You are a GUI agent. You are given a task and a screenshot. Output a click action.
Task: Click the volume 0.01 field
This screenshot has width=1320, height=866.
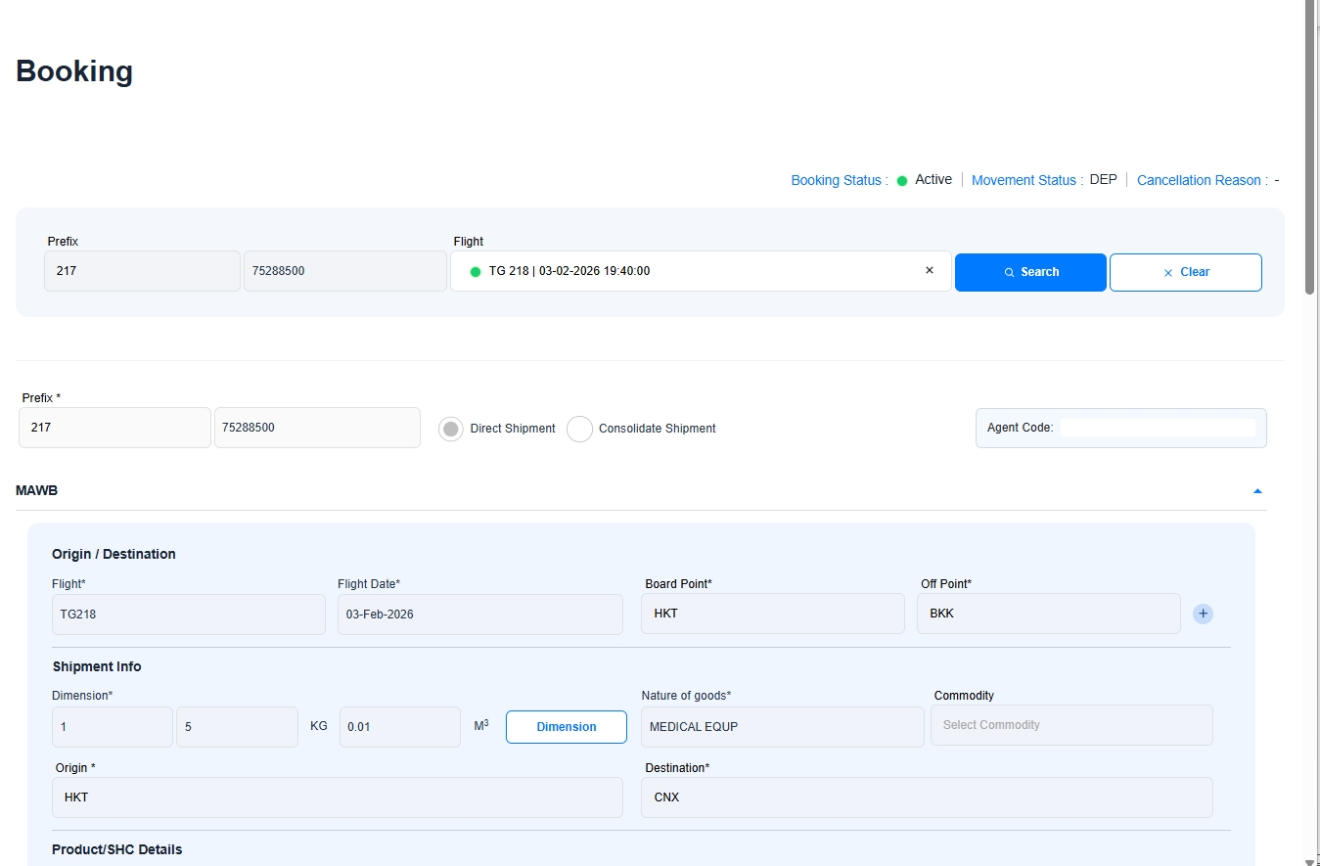[399, 727]
